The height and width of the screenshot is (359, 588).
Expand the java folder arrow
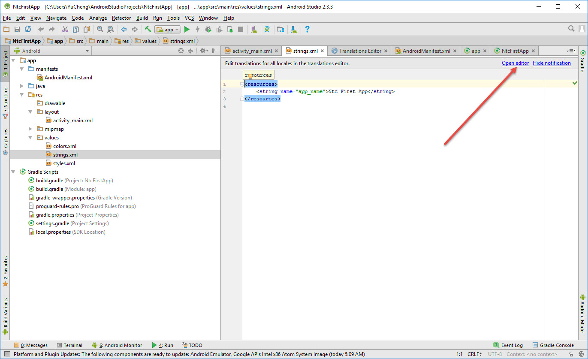tap(22, 86)
